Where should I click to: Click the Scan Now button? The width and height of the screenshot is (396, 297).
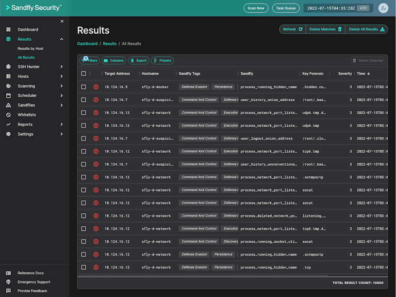(x=256, y=8)
